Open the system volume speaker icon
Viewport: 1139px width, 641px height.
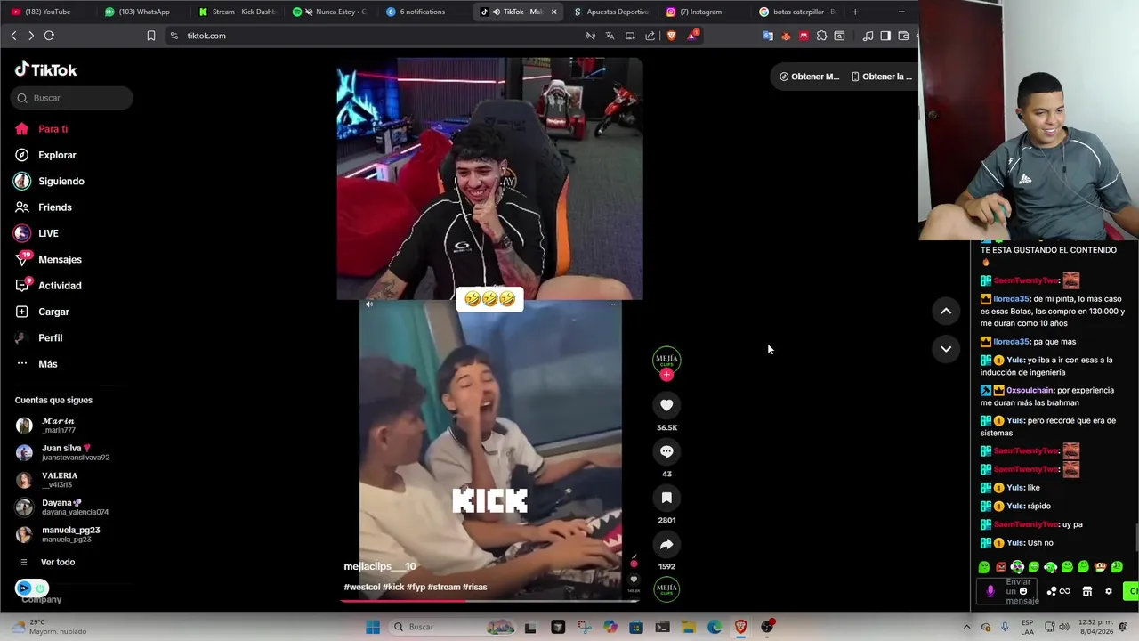[1065, 627]
